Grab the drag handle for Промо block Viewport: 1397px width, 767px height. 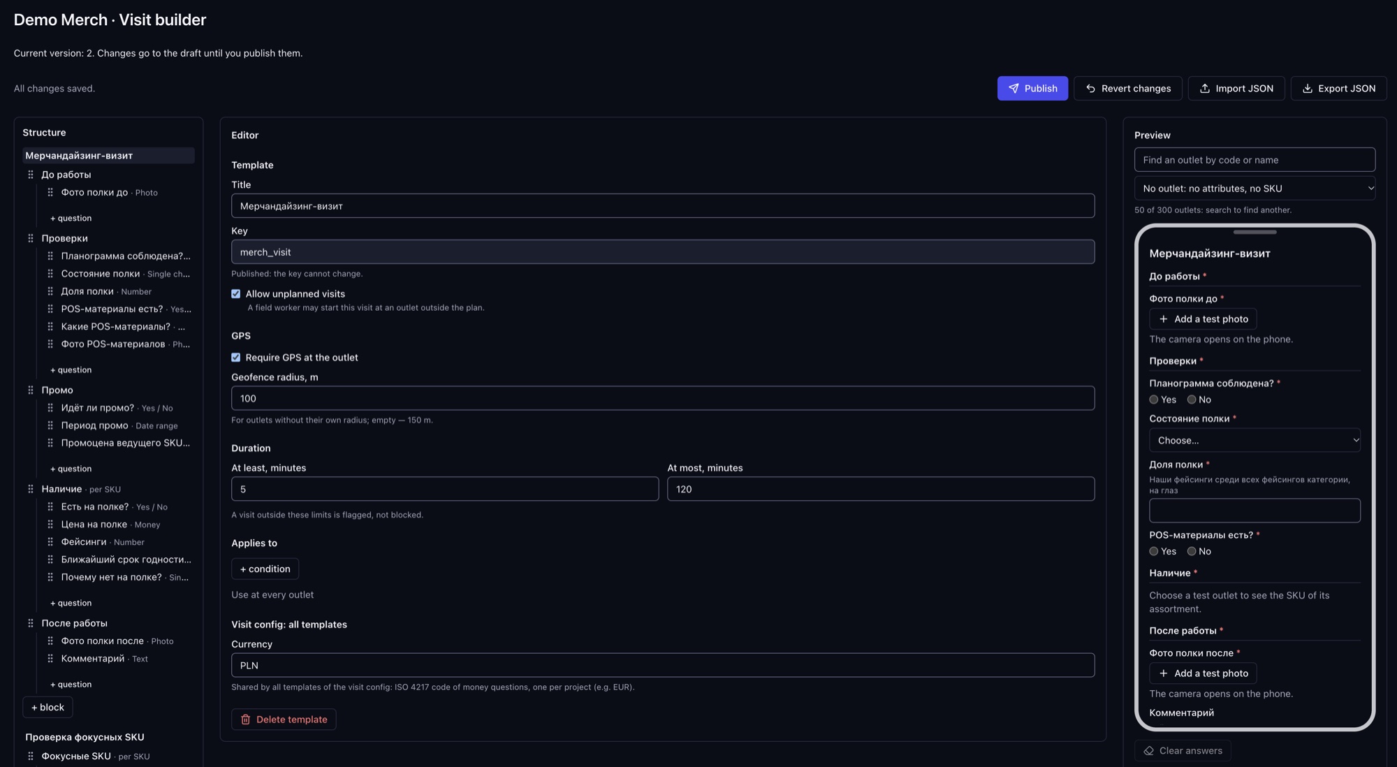[x=31, y=390]
